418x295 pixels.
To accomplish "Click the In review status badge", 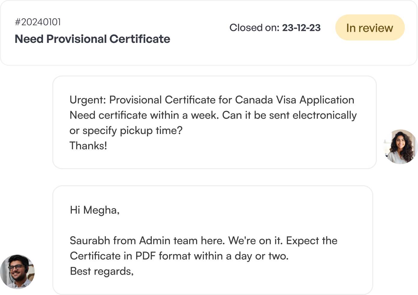I will point(370,28).
